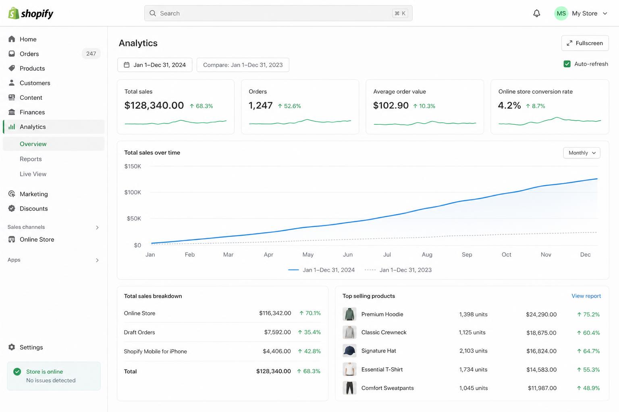This screenshot has height=412, width=619.
Task: Expand the Sales channels section chevron
Action: [97, 227]
